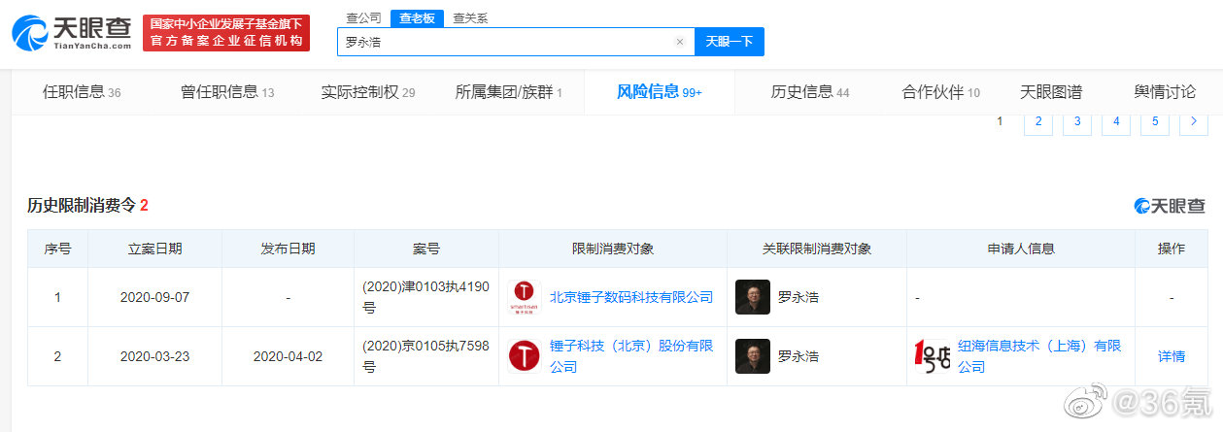Open 详情 for row 2
Image resolution: width=1223 pixels, height=432 pixels.
point(1172,356)
